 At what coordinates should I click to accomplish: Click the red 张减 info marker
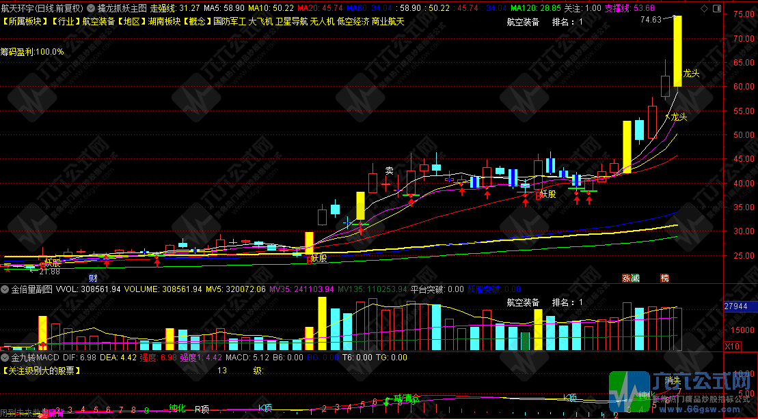click(x=631, y=278)
